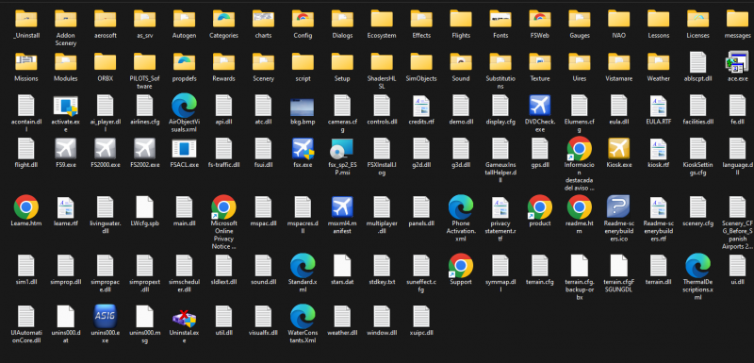The image size is (754, 363).
Task: Select the unins000.exe ASIG icon
Action: pos(105,316)
